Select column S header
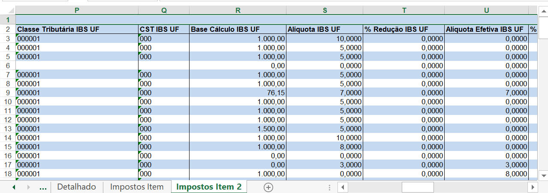 tap(325, 10)
